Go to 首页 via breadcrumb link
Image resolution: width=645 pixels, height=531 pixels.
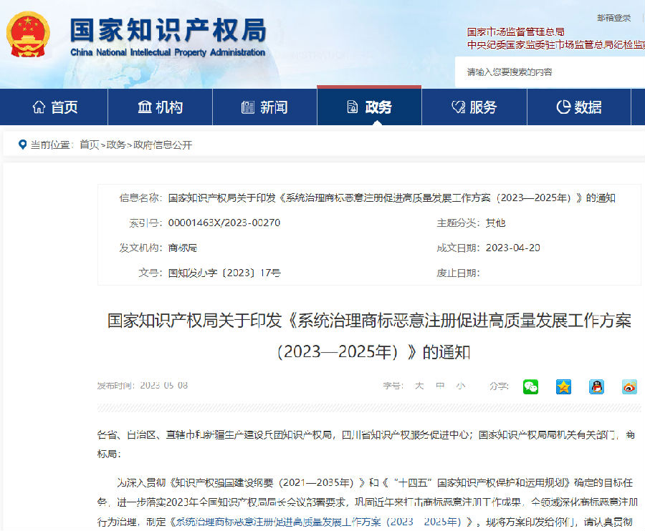(89, 145)
